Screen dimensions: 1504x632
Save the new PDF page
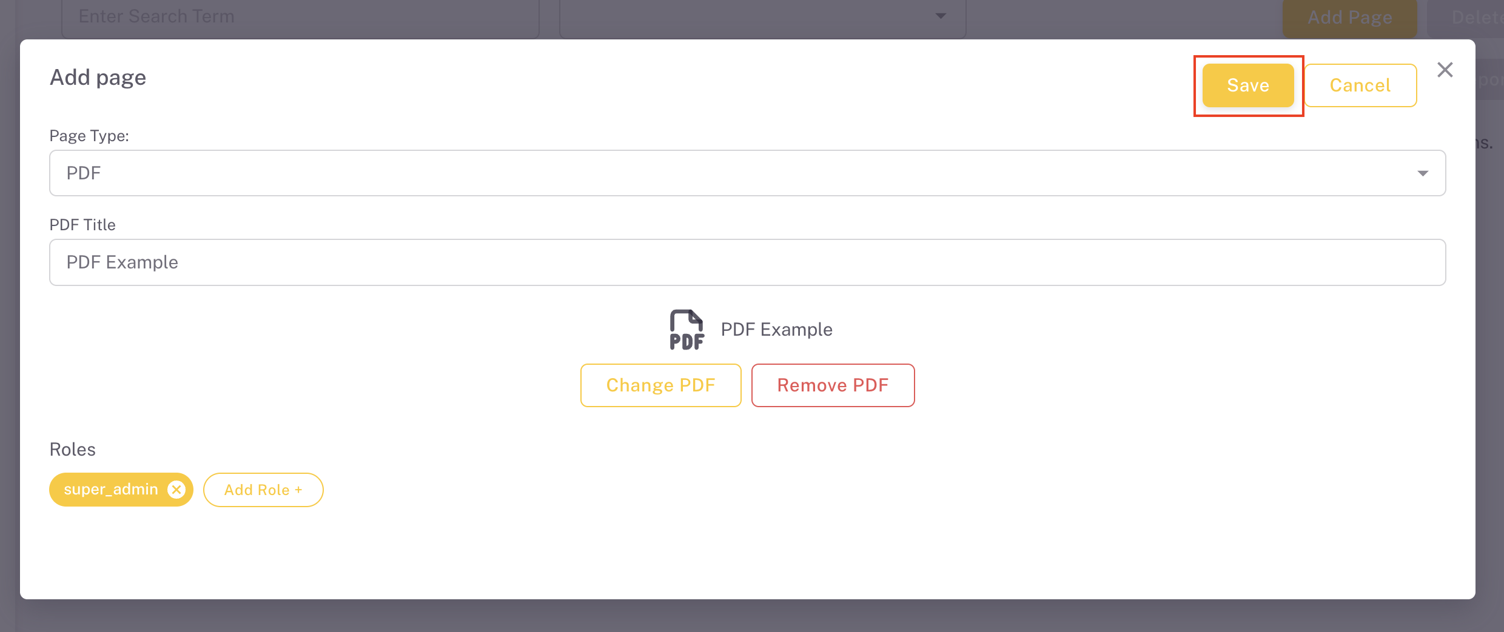pyautogui.click(x=1248, y=85)
